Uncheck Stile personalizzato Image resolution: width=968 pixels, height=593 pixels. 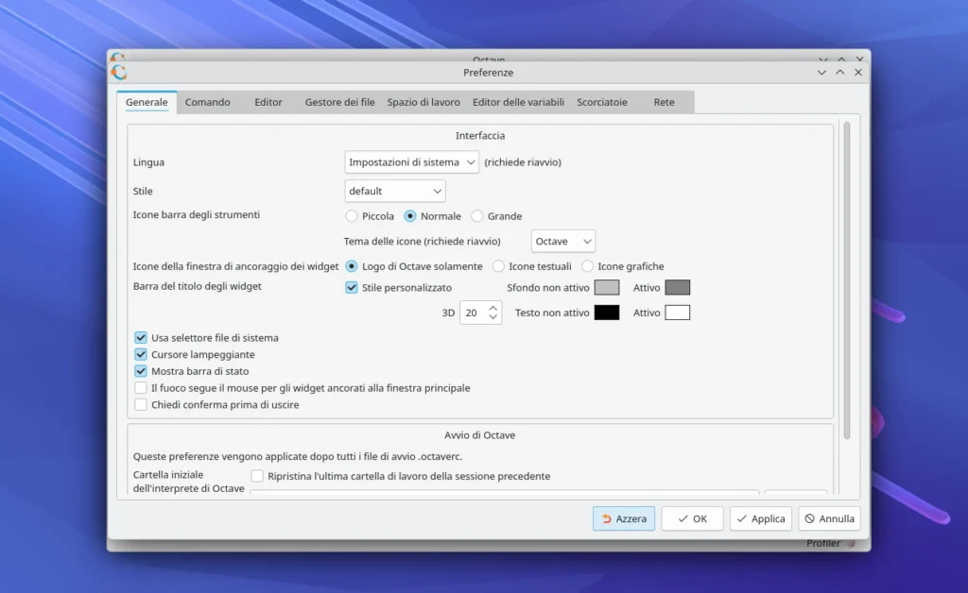click(x=352, y=287)
